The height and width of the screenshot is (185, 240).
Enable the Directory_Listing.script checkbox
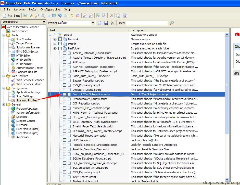[65, 90]
